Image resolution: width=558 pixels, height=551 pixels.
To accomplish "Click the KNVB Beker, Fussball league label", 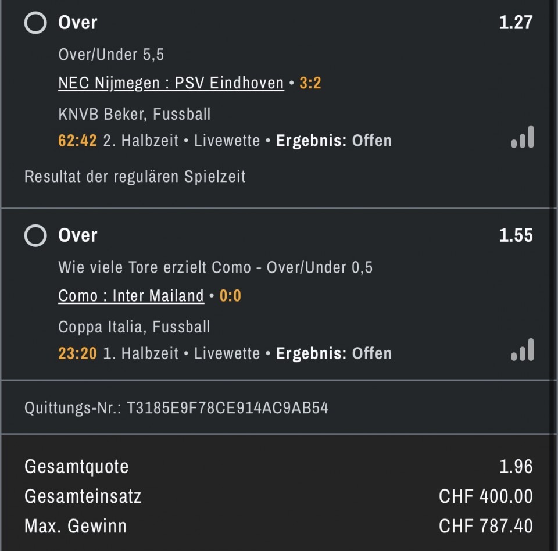I will point(134,114).
